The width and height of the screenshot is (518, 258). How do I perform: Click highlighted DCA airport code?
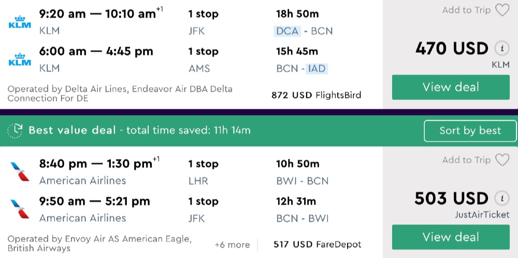tap(287, 31)
